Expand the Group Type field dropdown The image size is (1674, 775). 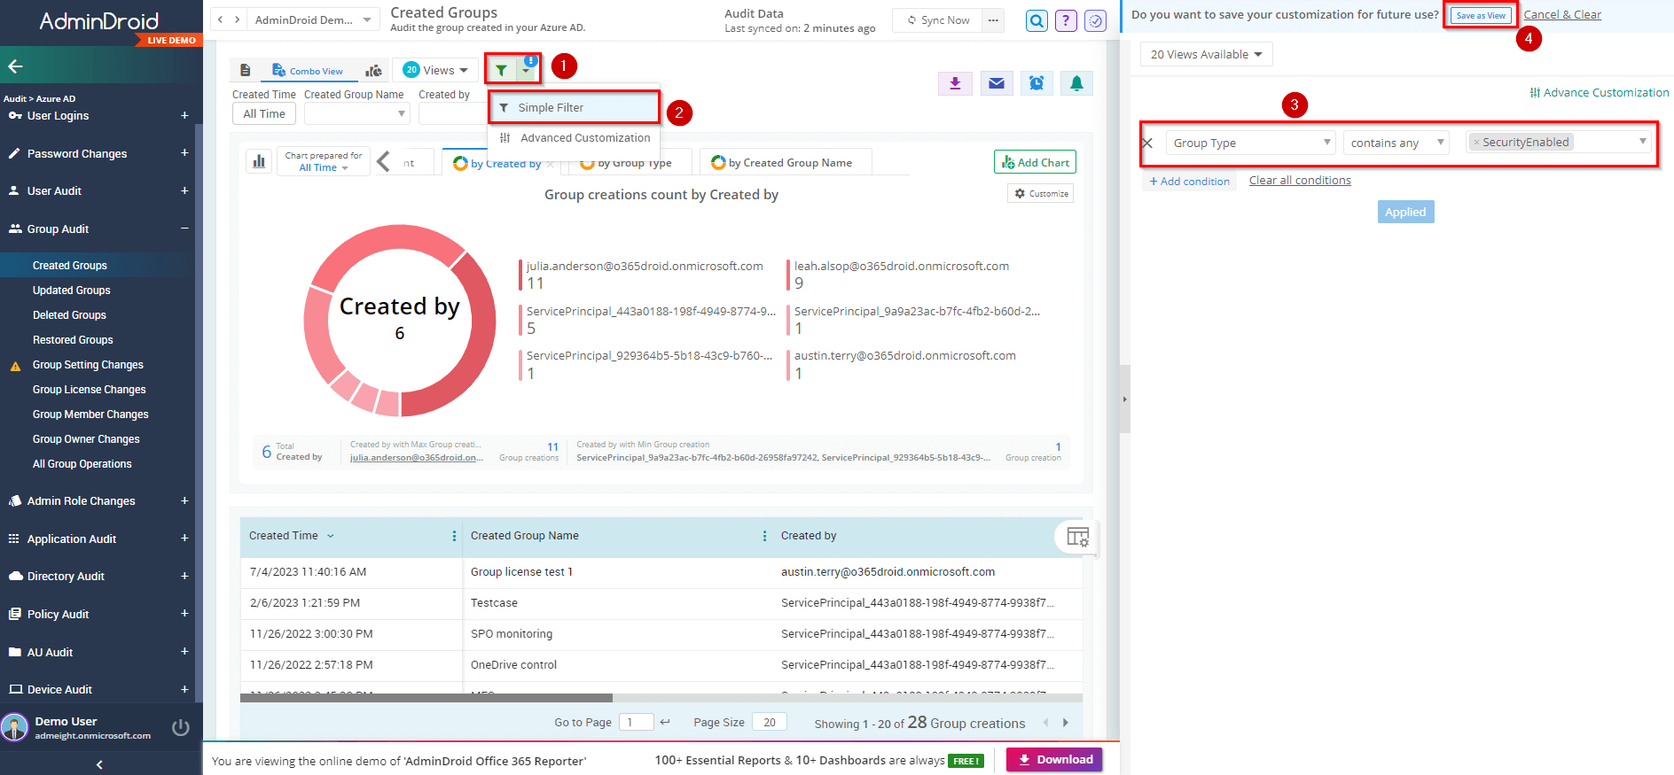(1250, 143)
